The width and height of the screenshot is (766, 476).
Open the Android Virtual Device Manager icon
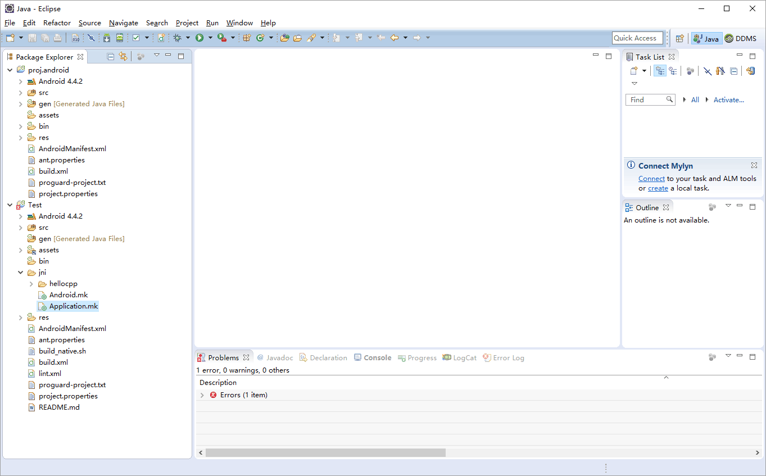click(120, 38)
